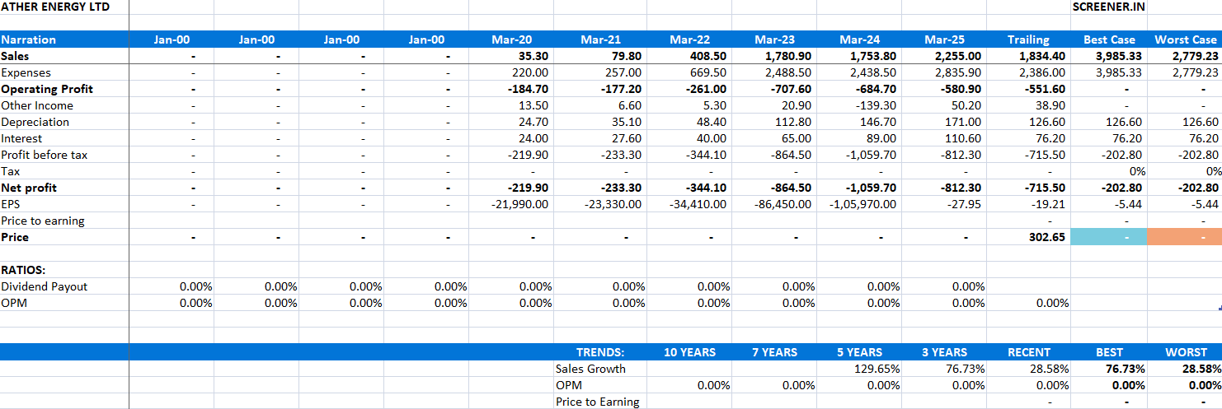Select the 5 YEARS trend header
The height and width of the screenshot is (409, 1222).
[x=859, y=352]
